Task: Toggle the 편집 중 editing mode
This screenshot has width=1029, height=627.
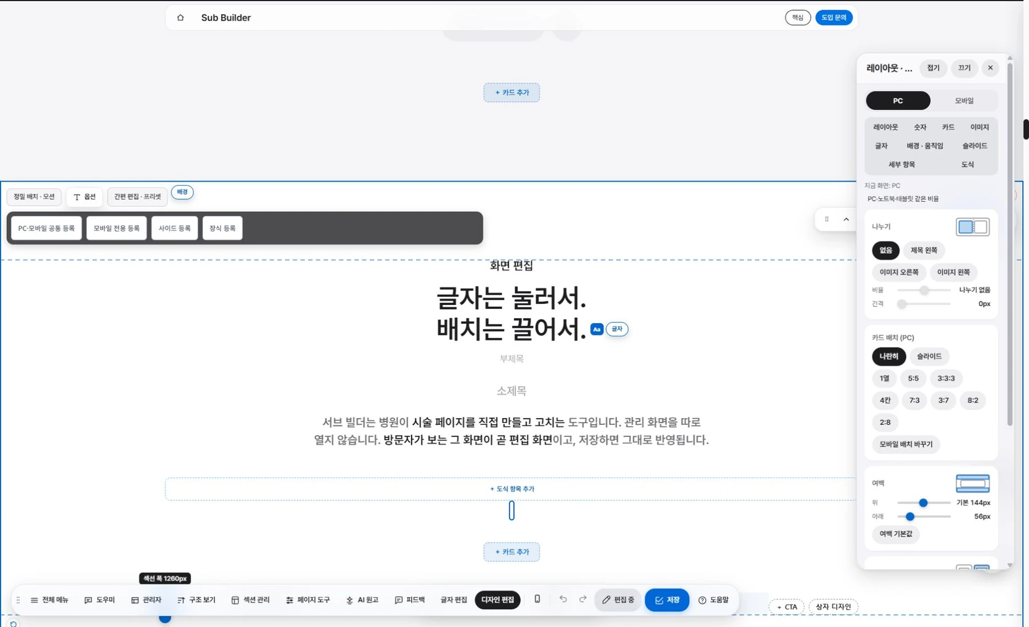Action: (618, 600)
